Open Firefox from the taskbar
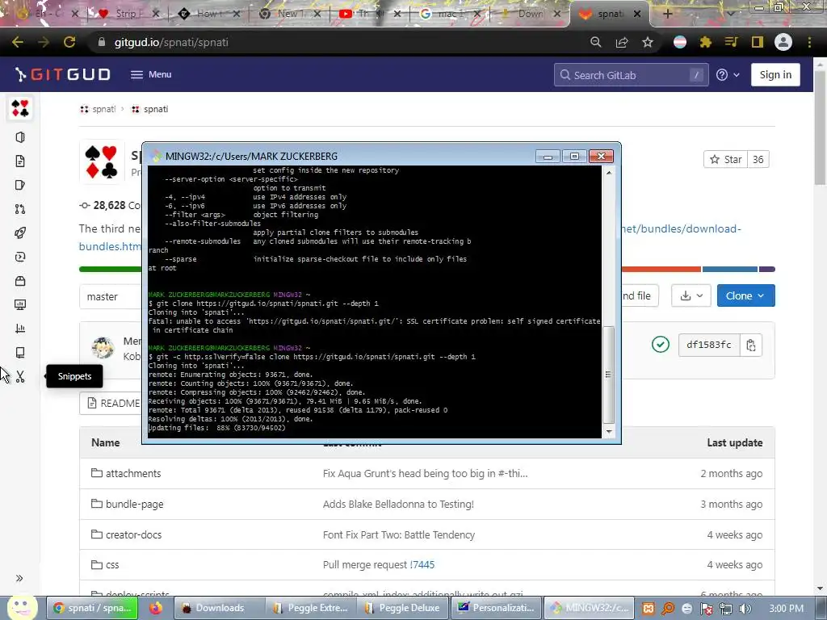The height and width of the screenshot is (620, 827). click(x=156, y=608)
